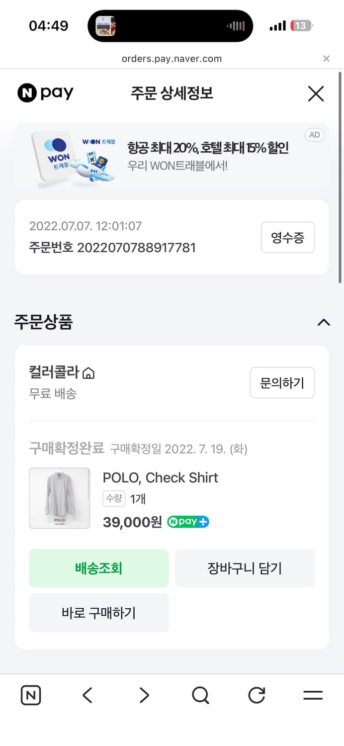Screen dimensions: 344x746
Task: Tap the Npay+ badge next to price
Action: click(x=188, y=522)
